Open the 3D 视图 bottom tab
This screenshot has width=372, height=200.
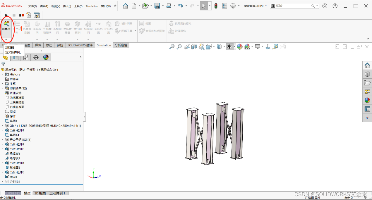pos(40,193)
